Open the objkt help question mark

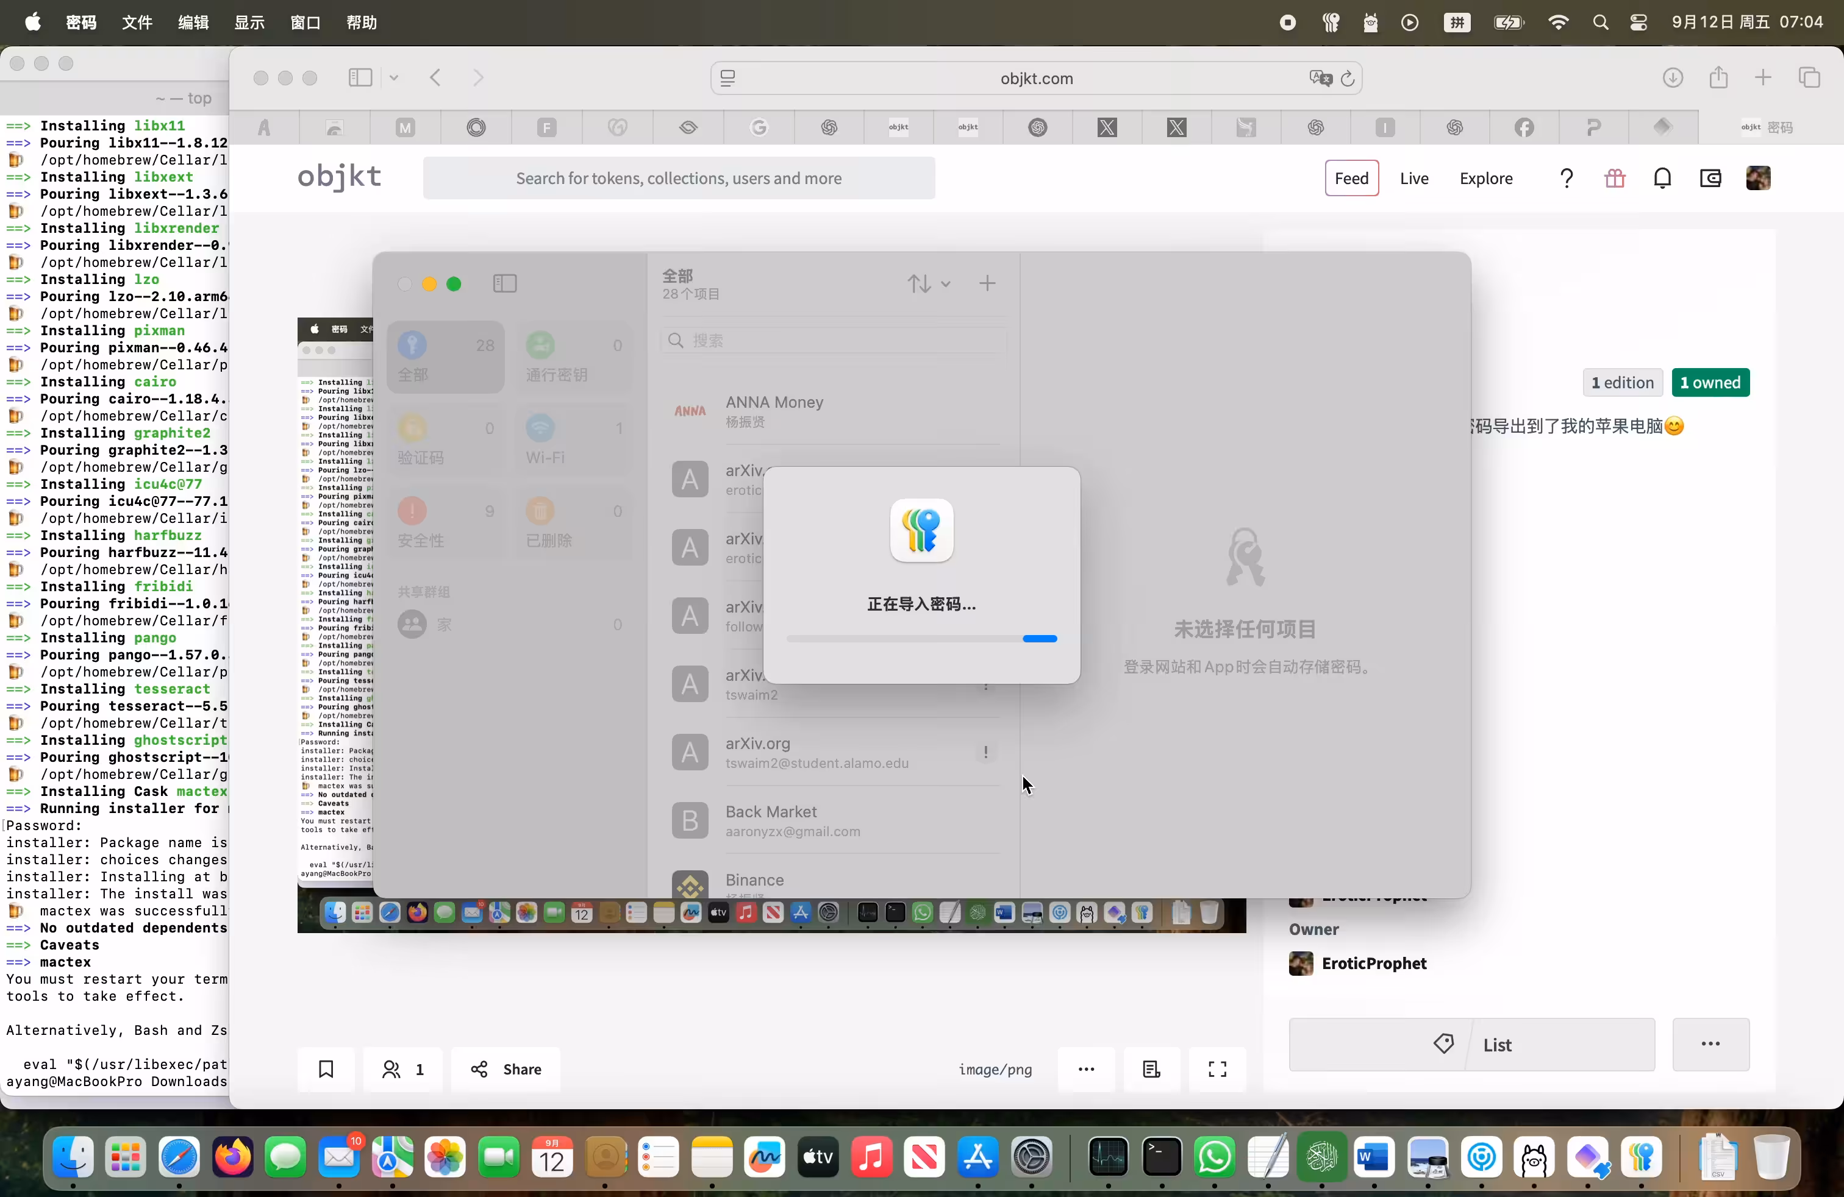[x=1566, y=178]
